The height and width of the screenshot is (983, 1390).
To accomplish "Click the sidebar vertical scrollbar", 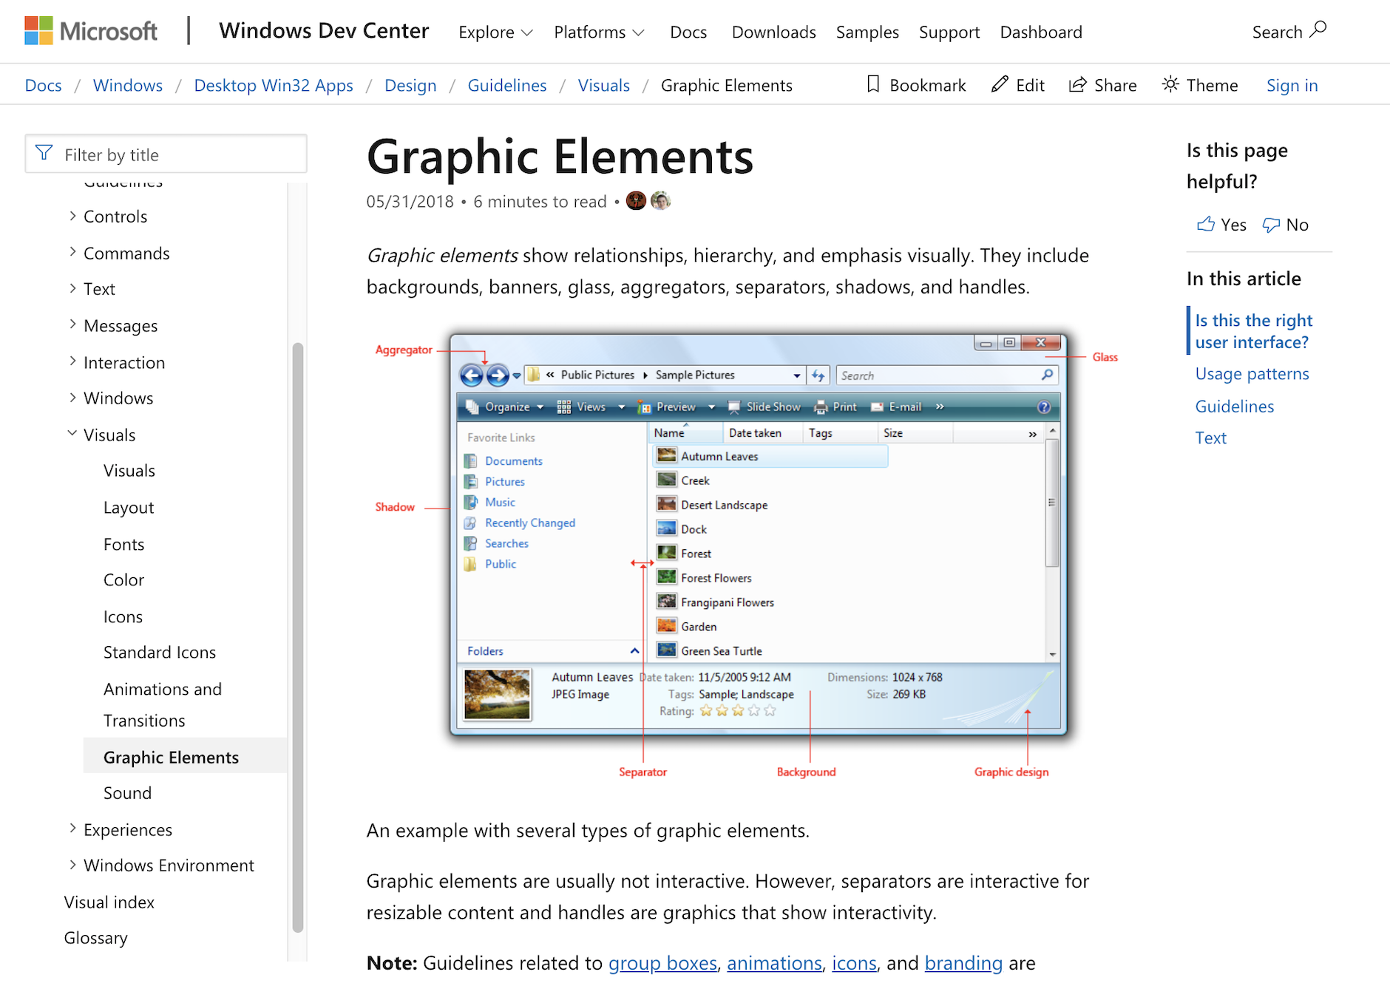I will point(298,637).
